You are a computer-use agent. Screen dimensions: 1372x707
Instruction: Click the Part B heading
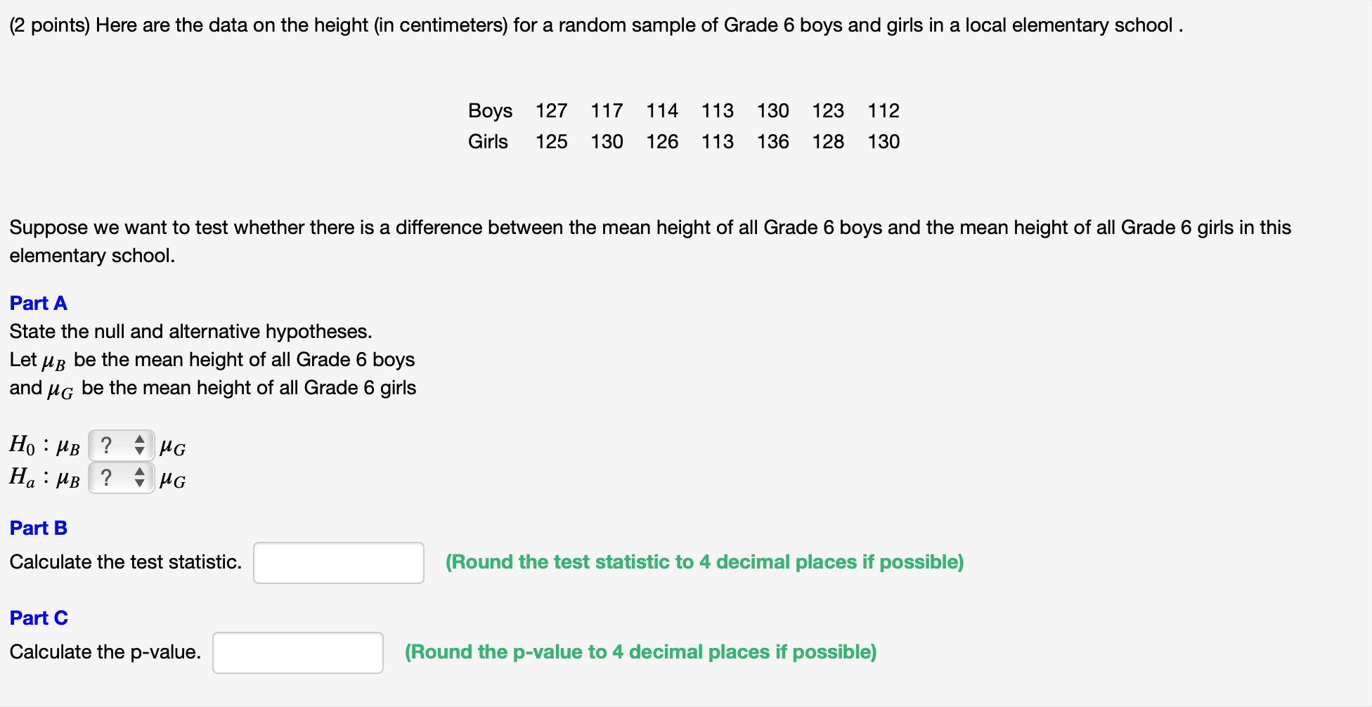(x=38, y=528)
